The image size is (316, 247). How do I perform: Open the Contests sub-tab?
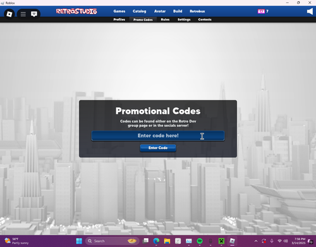tap(205, 20)
